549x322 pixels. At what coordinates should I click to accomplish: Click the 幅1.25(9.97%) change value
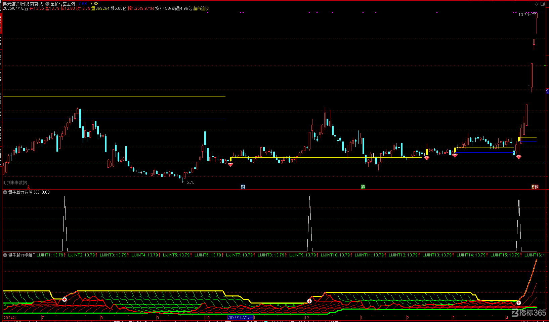[141, 8]
